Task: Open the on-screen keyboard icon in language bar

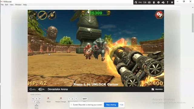Action: coord(149,2)
